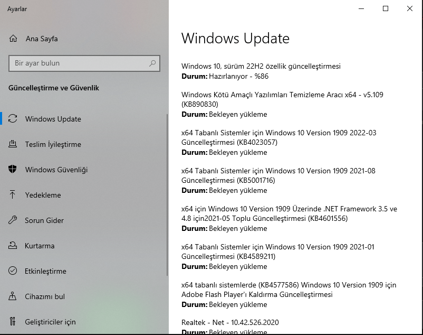Click the sidebar vertical scrollbar
The width and height of the screenshot is (423, 335).
point(167,194)
